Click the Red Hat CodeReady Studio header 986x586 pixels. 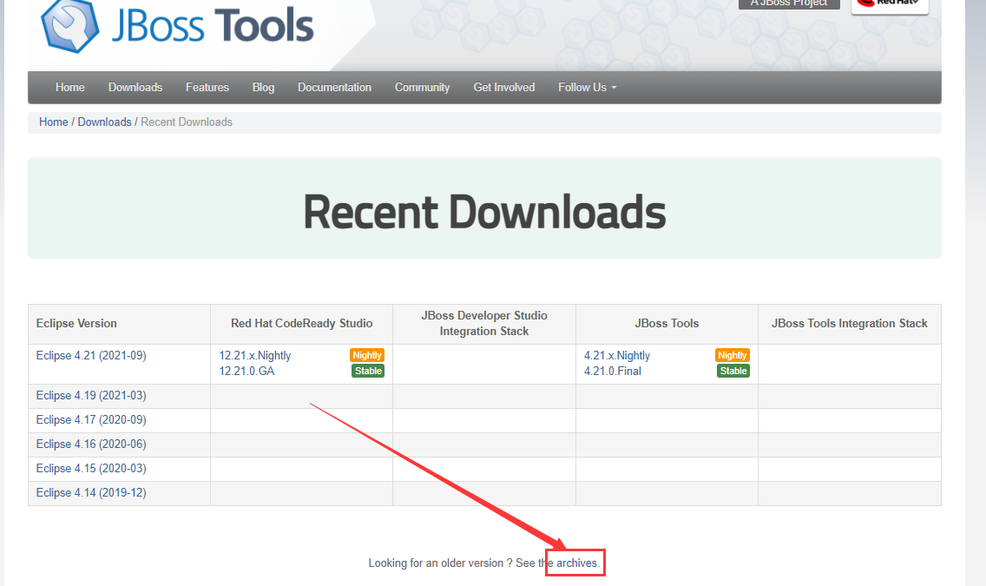pos(301,324)
